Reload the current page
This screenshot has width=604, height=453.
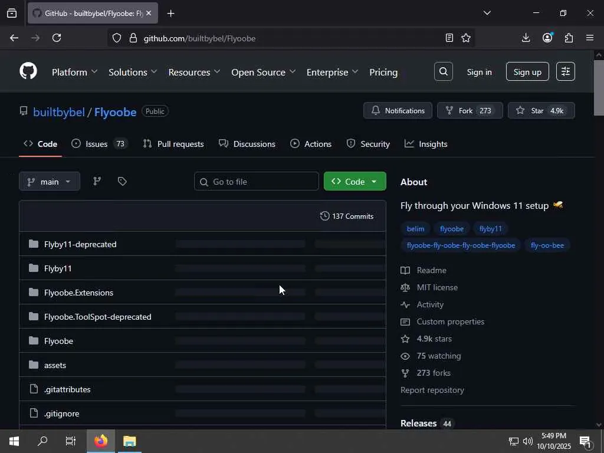tap(57, 38)
